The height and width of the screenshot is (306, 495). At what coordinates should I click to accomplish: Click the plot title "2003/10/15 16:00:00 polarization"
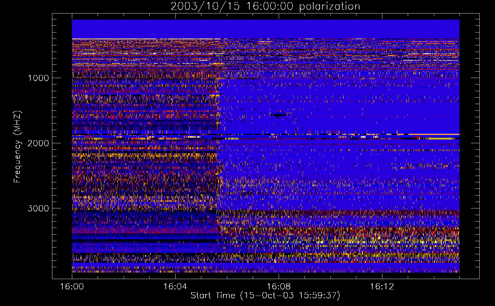click(x=265, y=6)
